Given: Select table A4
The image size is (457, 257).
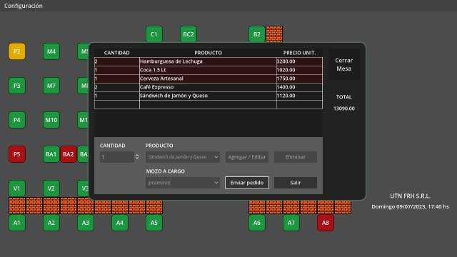Looking at the screenshot, I should (x=120, y=223).
